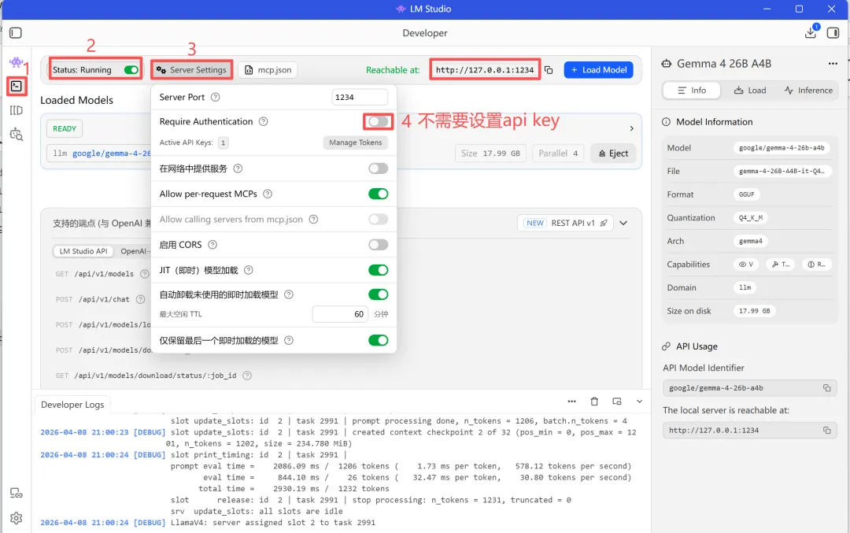Toggle the left sidebar panel icon

[16, 33]
